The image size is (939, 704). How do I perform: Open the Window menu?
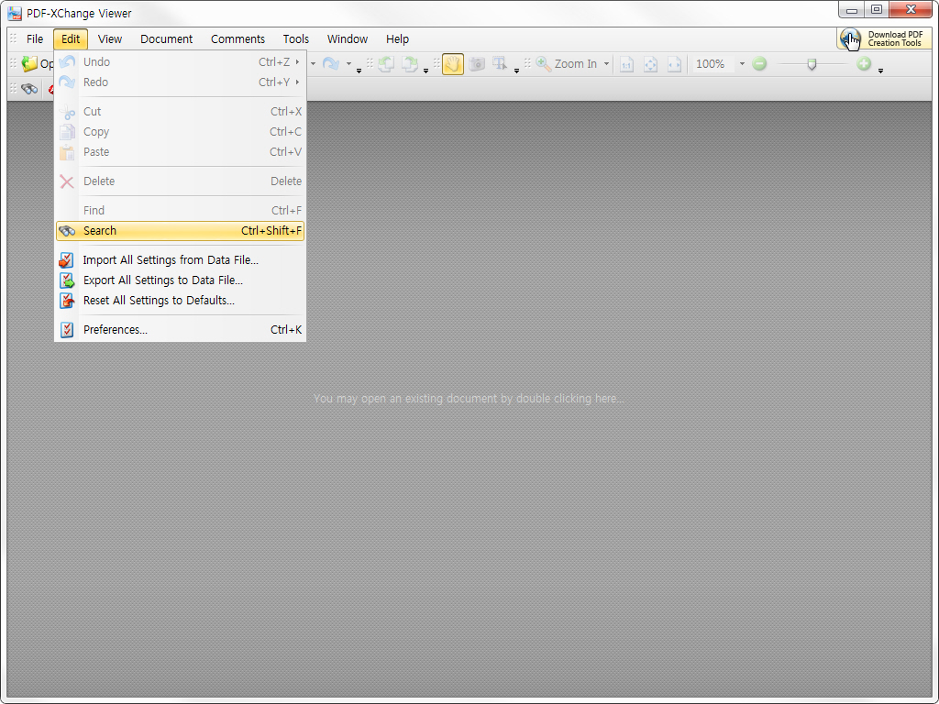348,38
